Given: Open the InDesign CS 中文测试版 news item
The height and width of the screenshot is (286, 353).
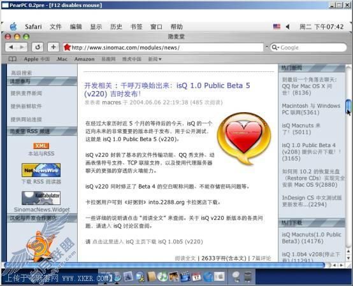Looking at the screenshot, I should (312, 201).
